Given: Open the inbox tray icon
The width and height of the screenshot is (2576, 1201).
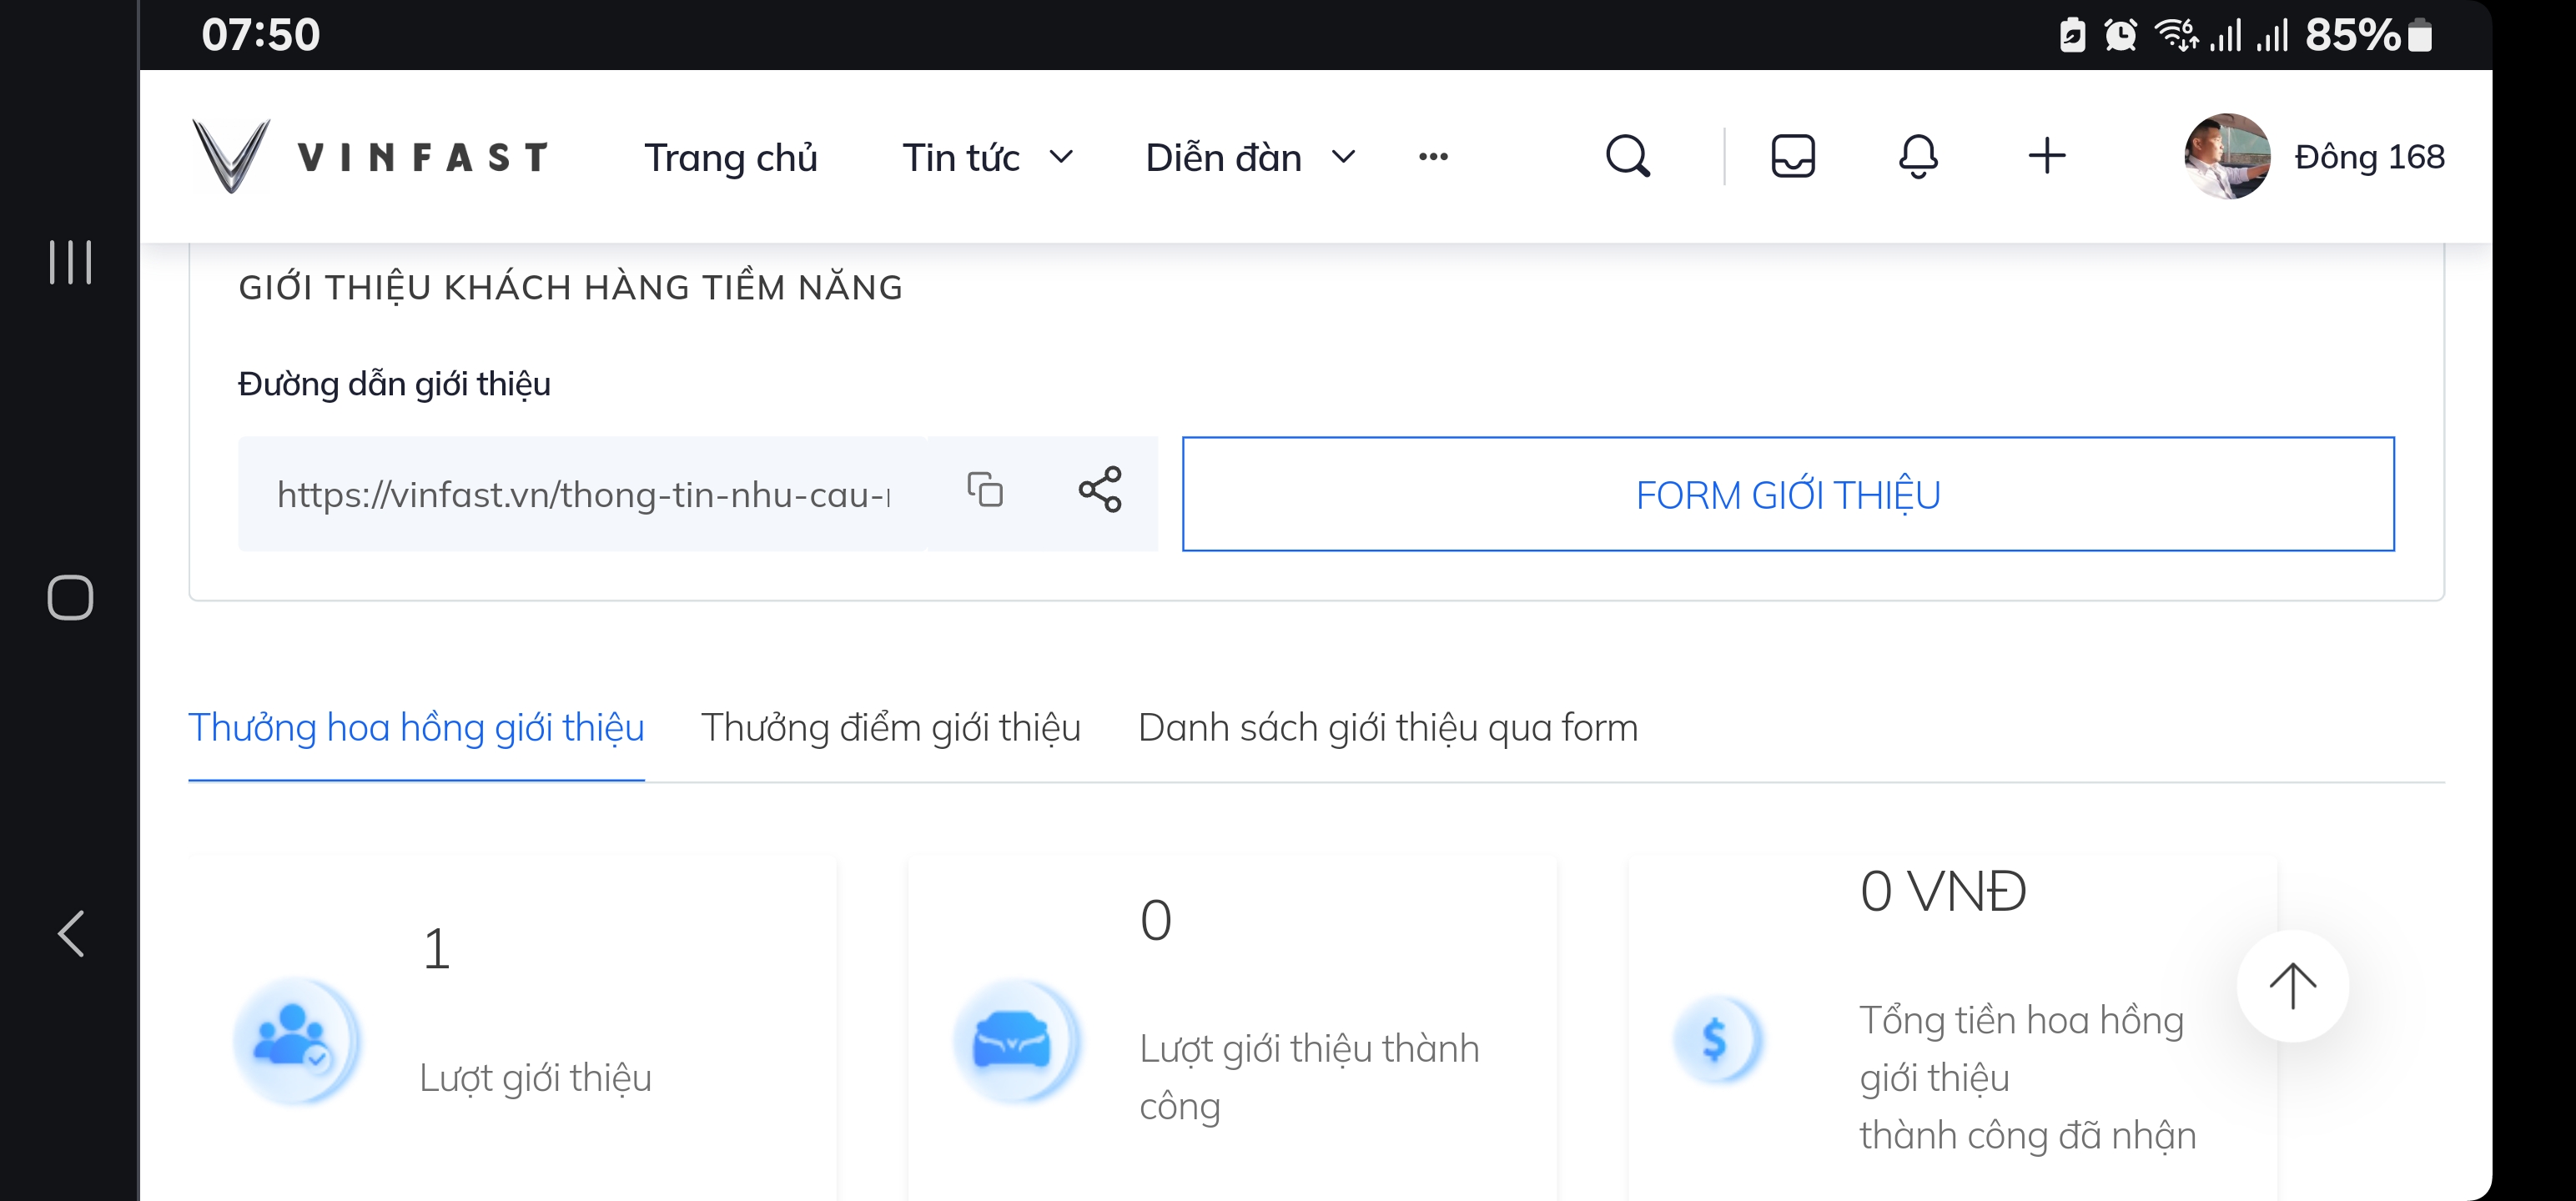Looking at the screenshot, I should 1792,156.
